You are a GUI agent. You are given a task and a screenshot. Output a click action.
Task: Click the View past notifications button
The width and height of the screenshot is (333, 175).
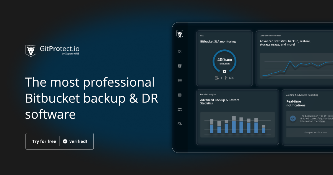[x=310, y=132]
